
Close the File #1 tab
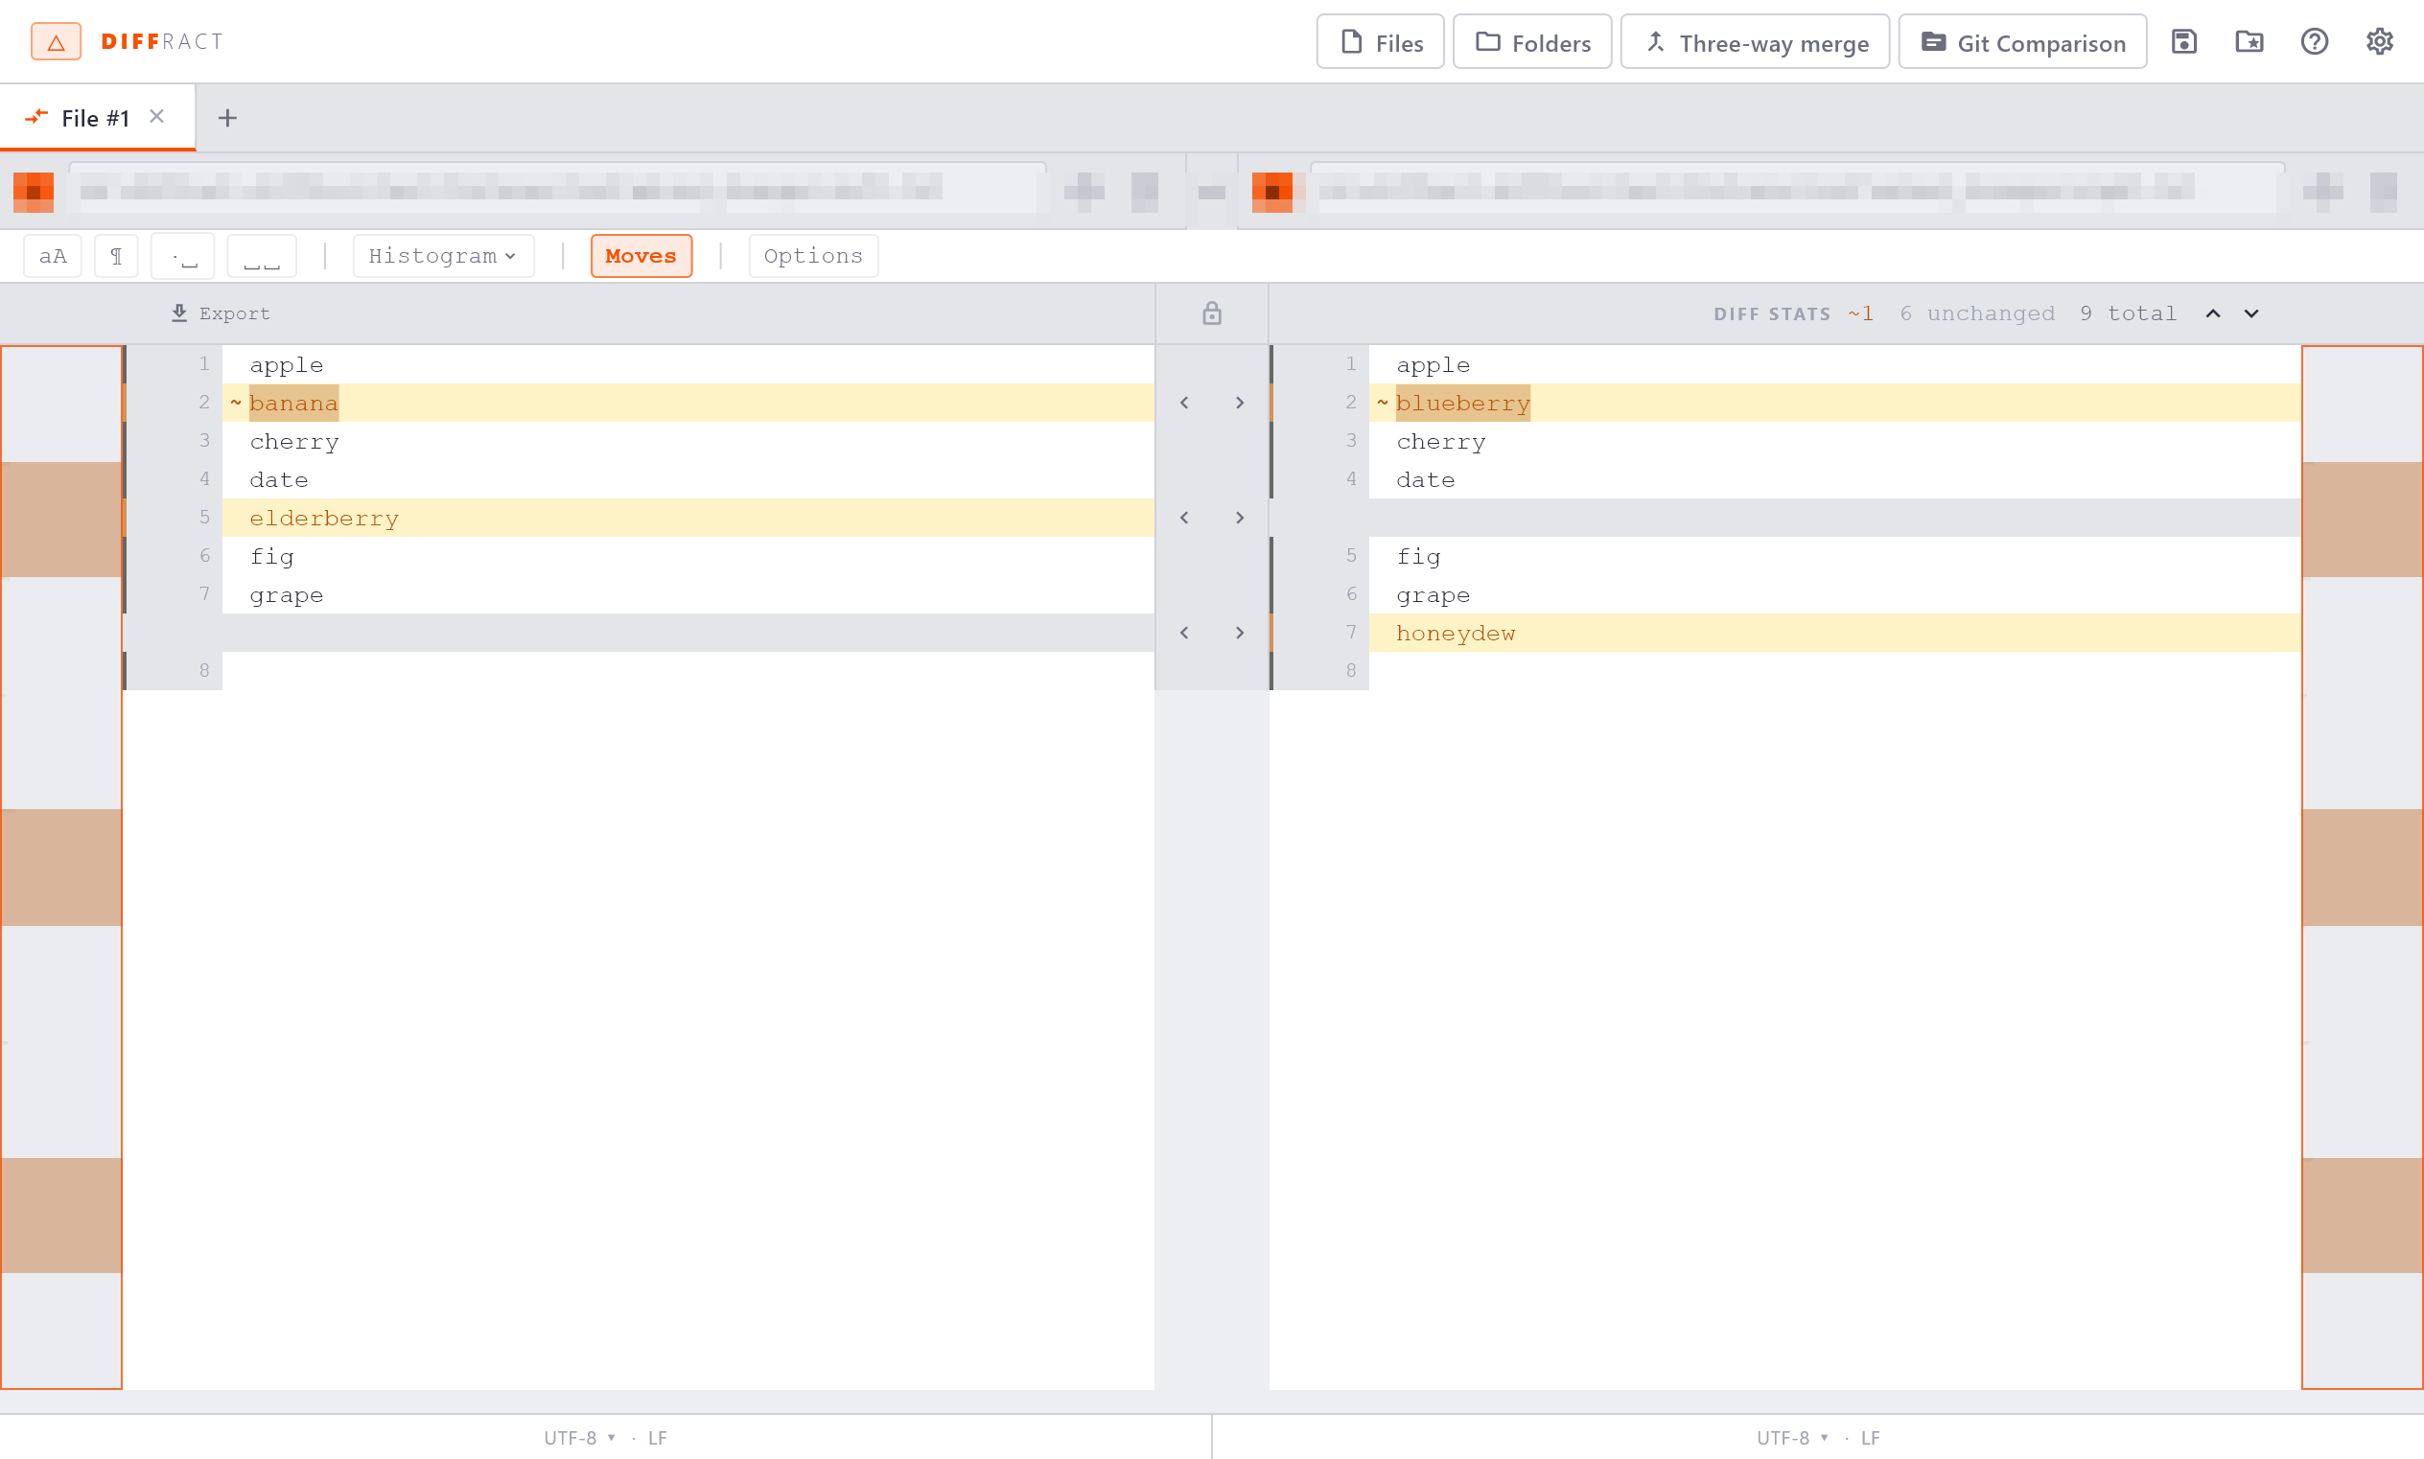pos(156,117)
